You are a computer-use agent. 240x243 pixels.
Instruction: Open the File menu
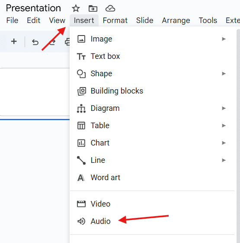tap(12, 20)
